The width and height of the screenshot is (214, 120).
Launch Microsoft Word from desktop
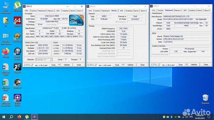(x=6, y=69)
